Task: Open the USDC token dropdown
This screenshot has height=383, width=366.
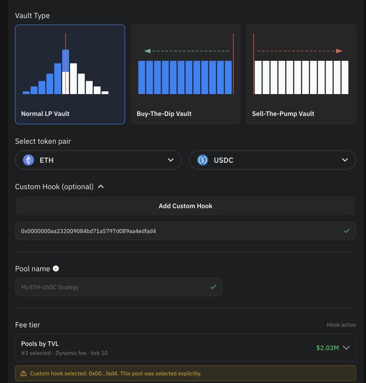Action: tap(273, 160)
